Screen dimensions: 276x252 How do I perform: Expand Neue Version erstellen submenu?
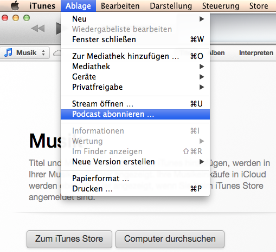coord(135,162)
